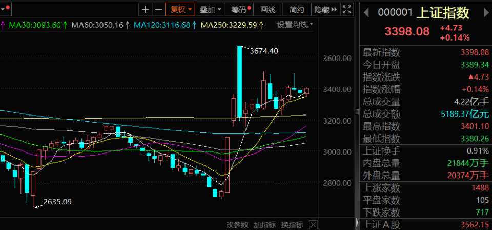Close the indicator panel X icon
This screenshot has width=492, height=230.
pos(314,225)
